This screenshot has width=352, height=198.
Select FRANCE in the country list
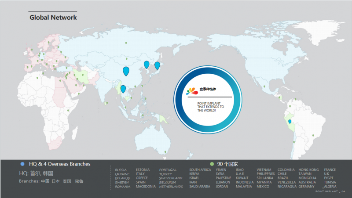330,170
